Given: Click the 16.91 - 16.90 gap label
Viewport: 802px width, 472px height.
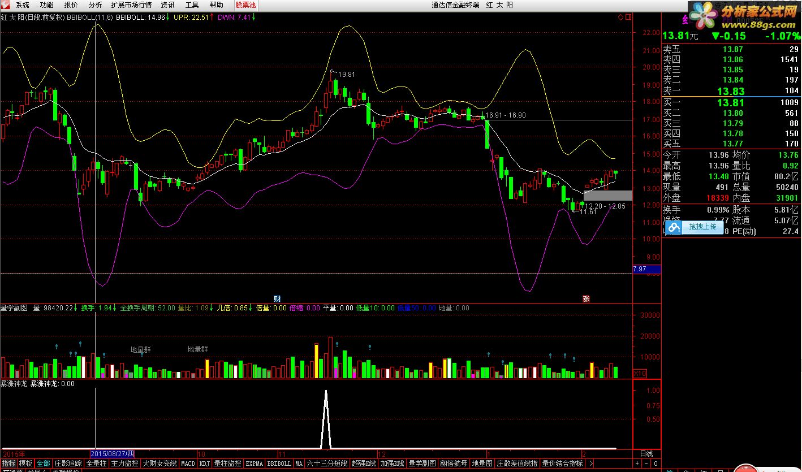Looking at the screenshot, I should pyautogui.click(x=506, y=115).
